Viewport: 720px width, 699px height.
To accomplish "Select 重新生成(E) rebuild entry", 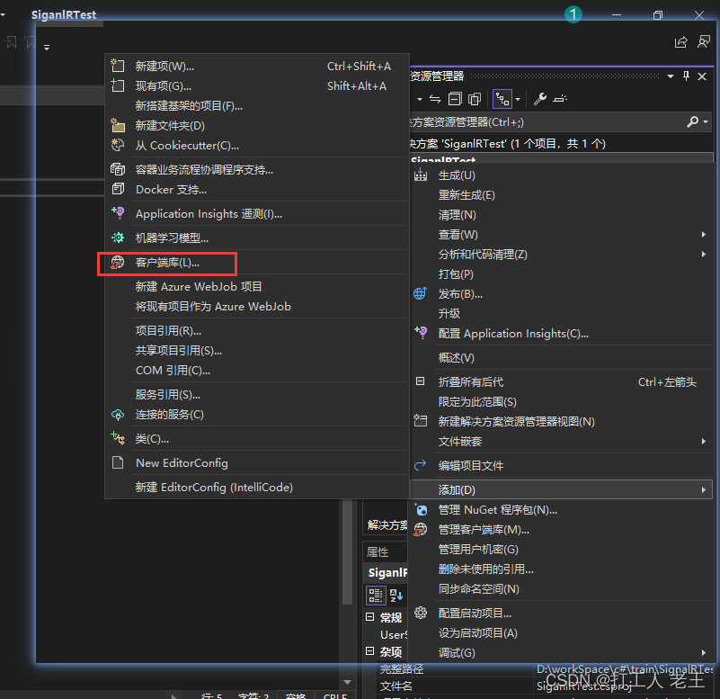I will (x=561, y=195).
